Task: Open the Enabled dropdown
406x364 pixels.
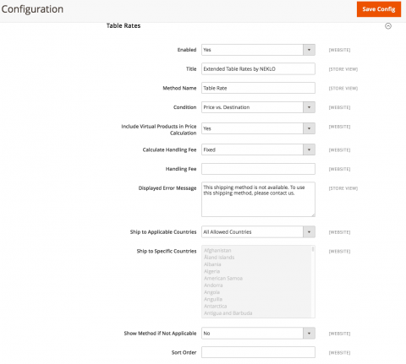Action: click(x=258, y=50)
